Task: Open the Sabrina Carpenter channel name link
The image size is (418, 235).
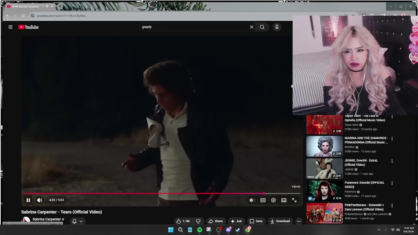Action: click(47, 219)
